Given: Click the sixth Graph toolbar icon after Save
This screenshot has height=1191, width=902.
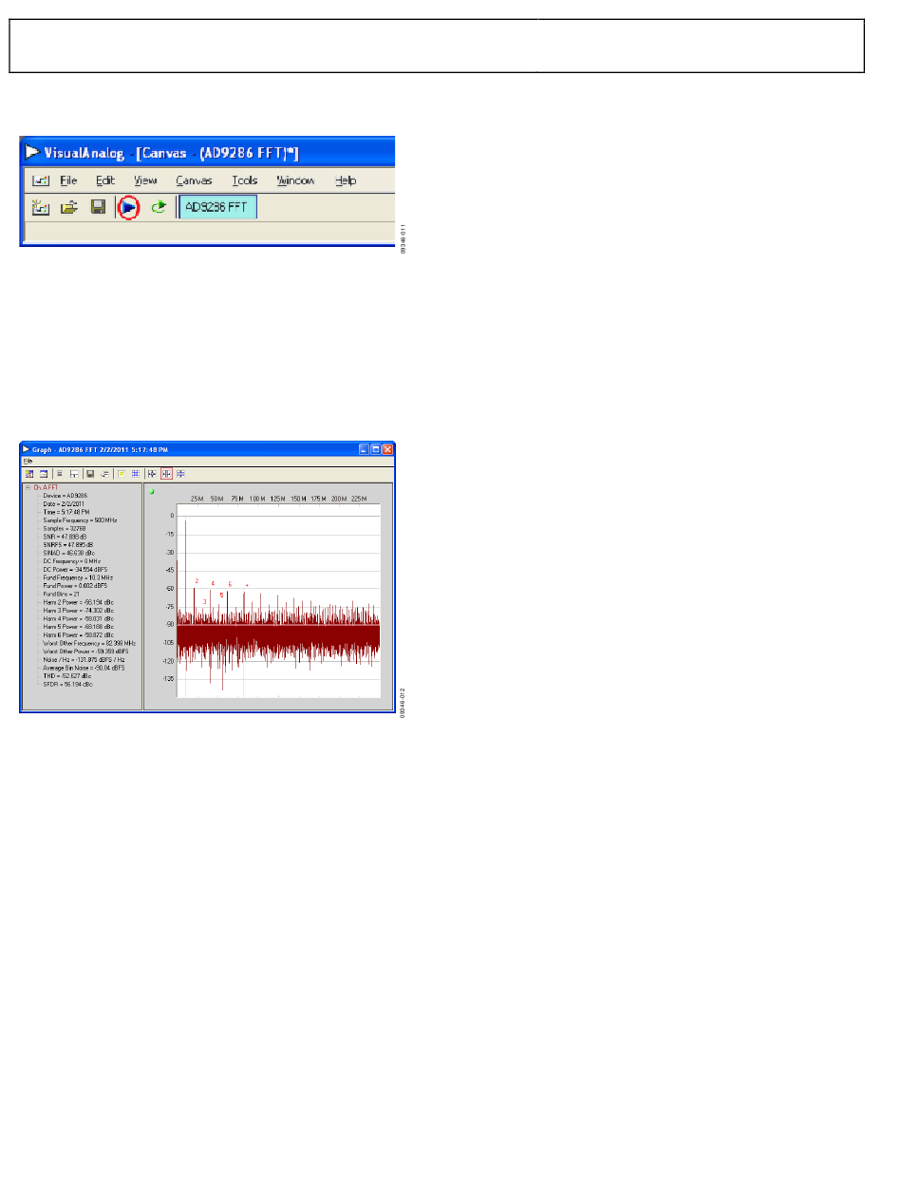Looking at the screenshot, I should point(103,473).
